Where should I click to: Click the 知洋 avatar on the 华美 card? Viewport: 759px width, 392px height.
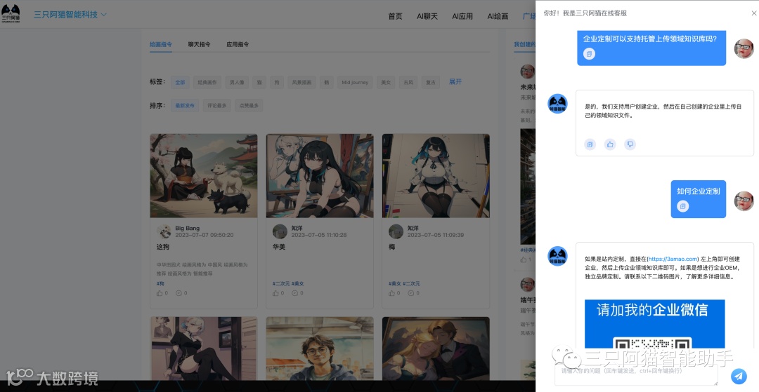click(280, 231)
